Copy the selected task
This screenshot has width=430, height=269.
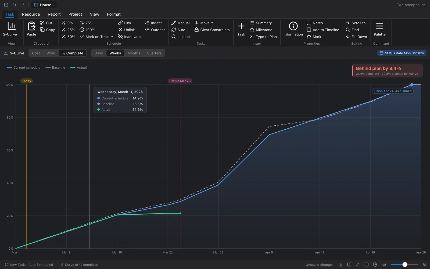point(48,30)
